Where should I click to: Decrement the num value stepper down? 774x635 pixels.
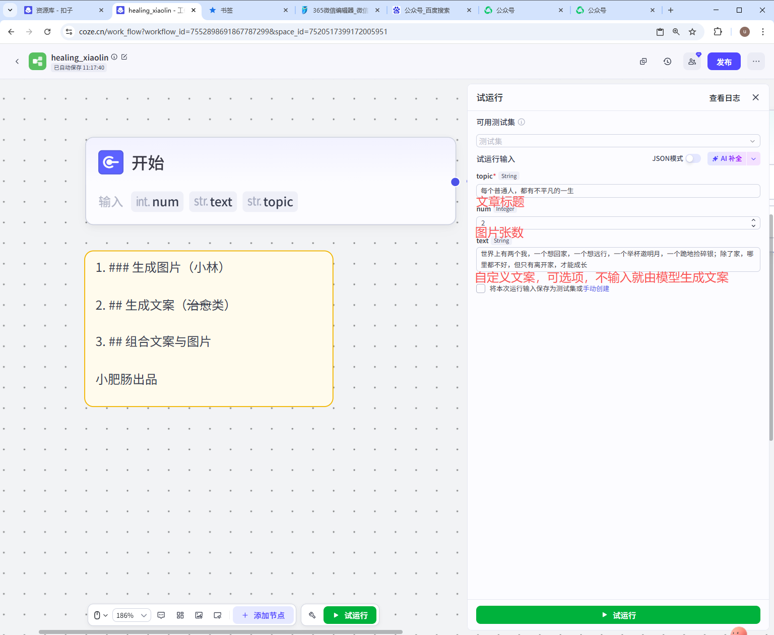point(753,225)
